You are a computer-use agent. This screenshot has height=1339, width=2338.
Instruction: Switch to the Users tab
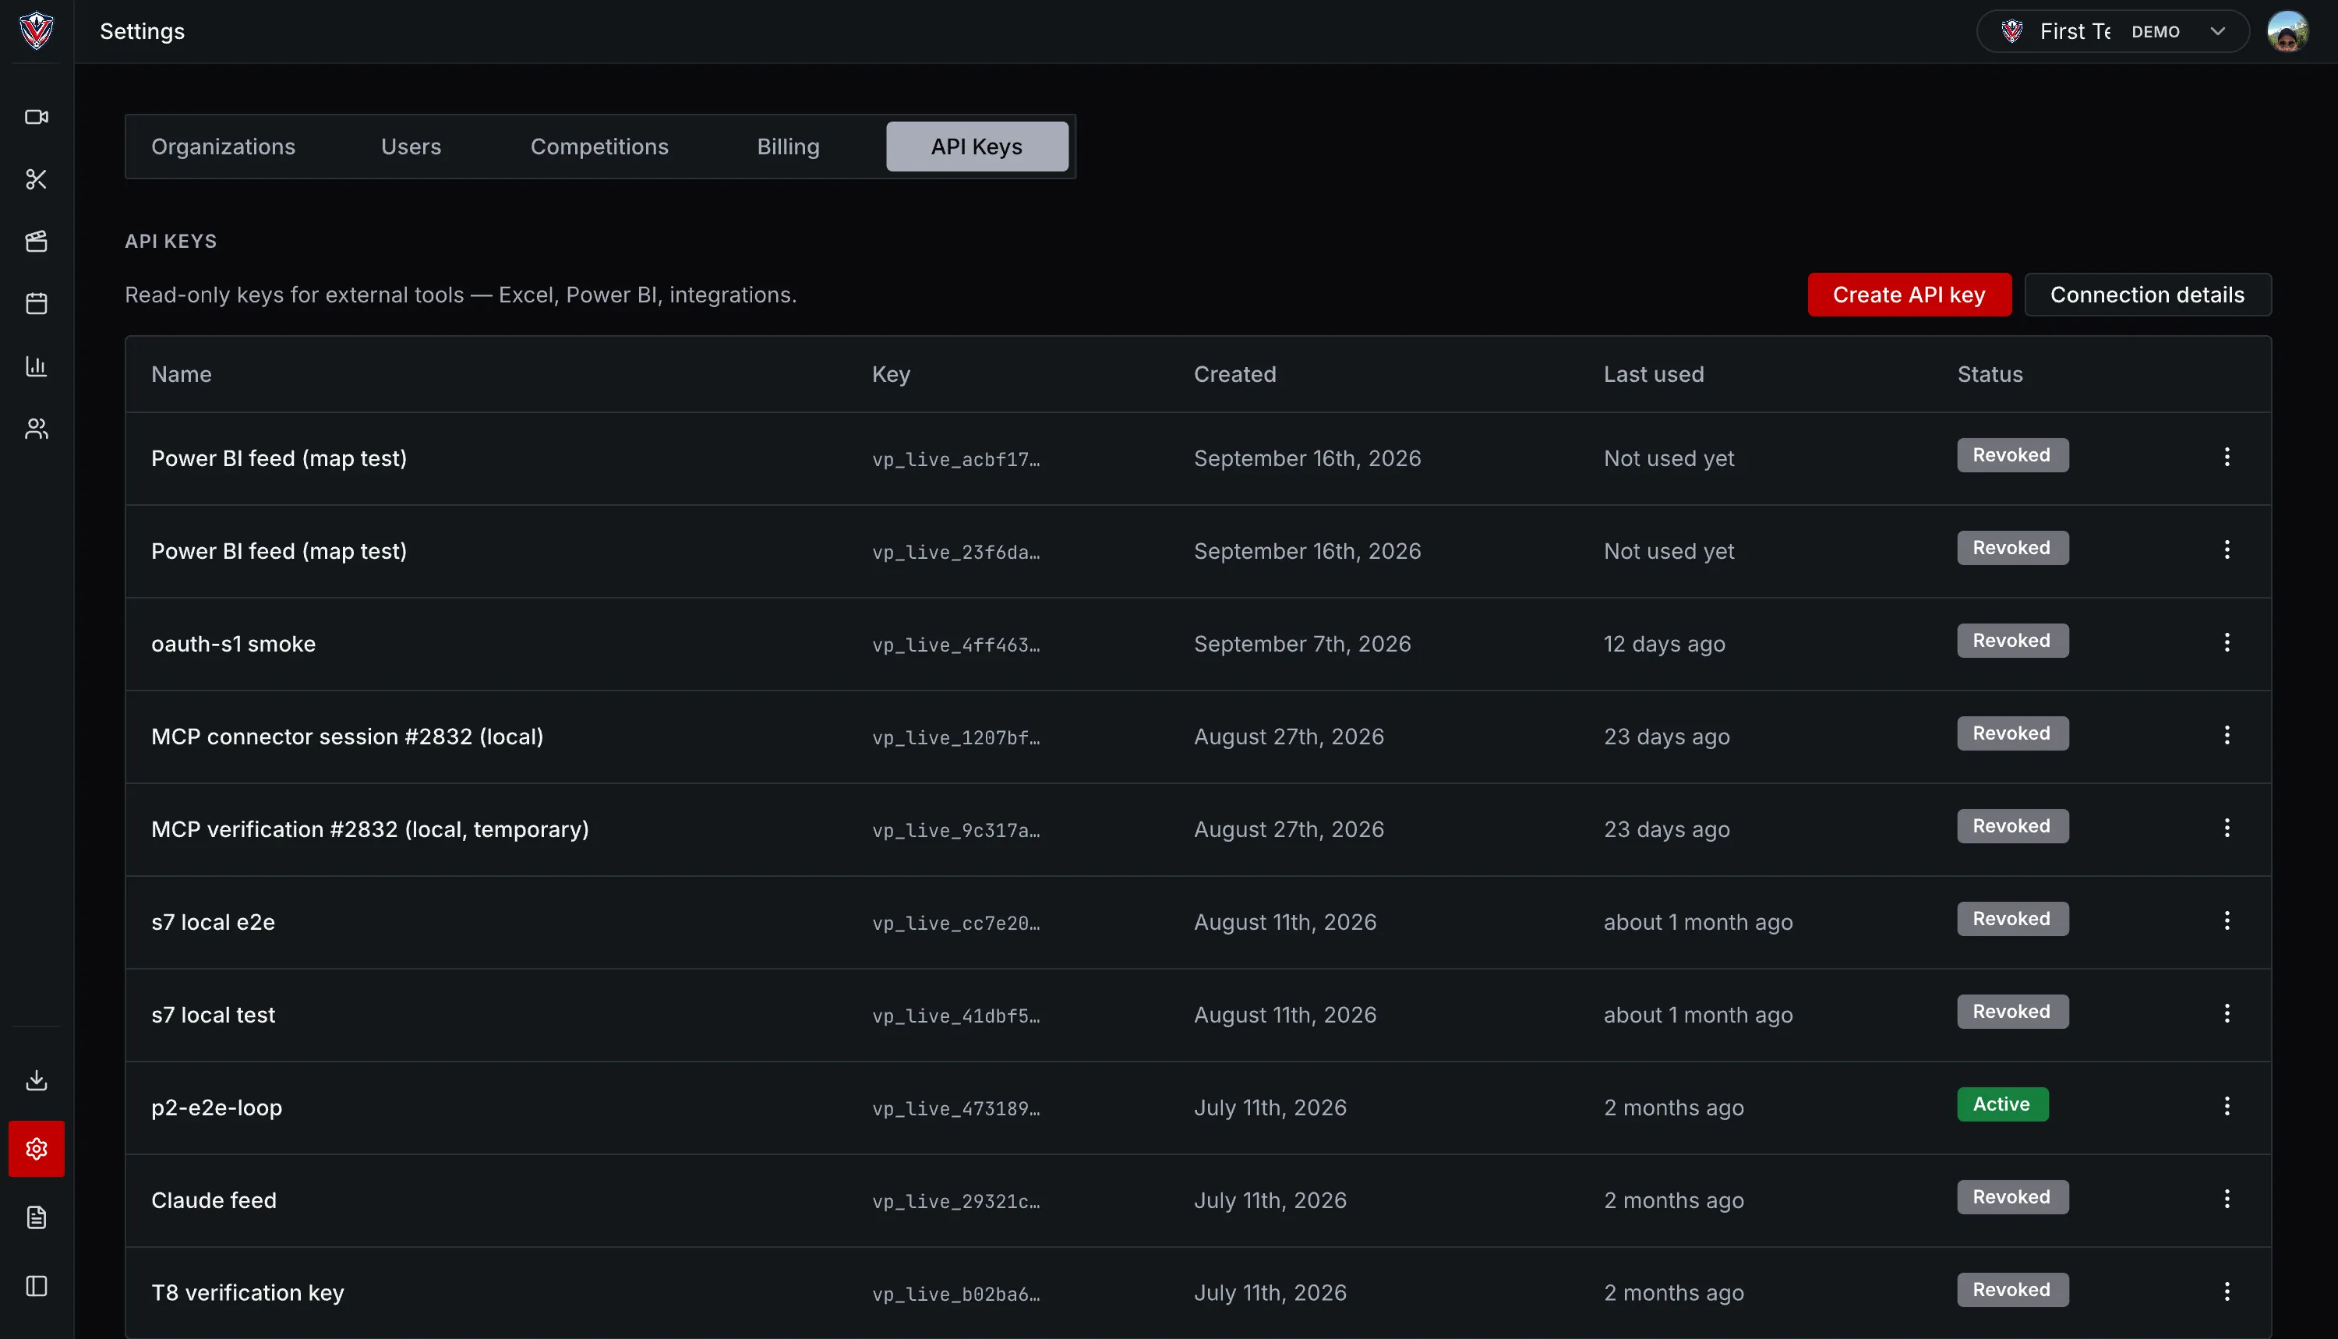pos(411,147)
